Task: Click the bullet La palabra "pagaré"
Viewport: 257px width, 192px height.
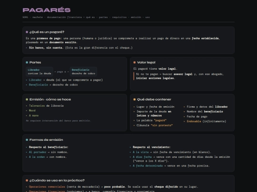Action: [x=151, y=120]
